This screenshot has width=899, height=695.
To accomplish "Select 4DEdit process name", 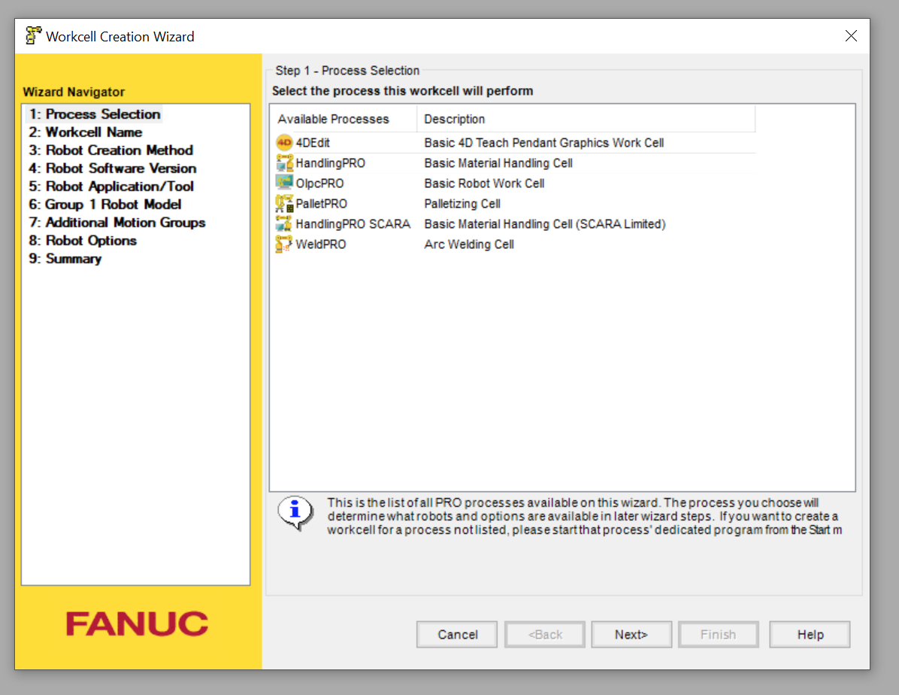I will (313, 143).
